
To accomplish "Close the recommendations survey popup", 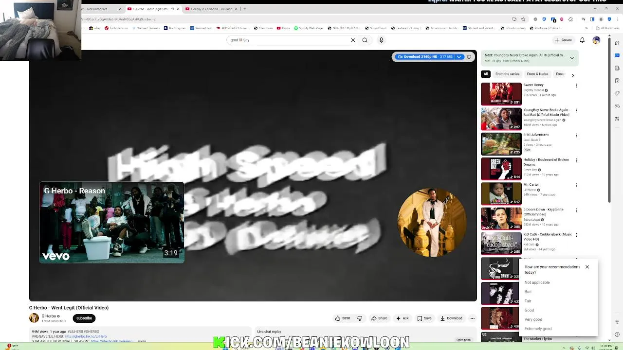I will (x=587, y=267).
